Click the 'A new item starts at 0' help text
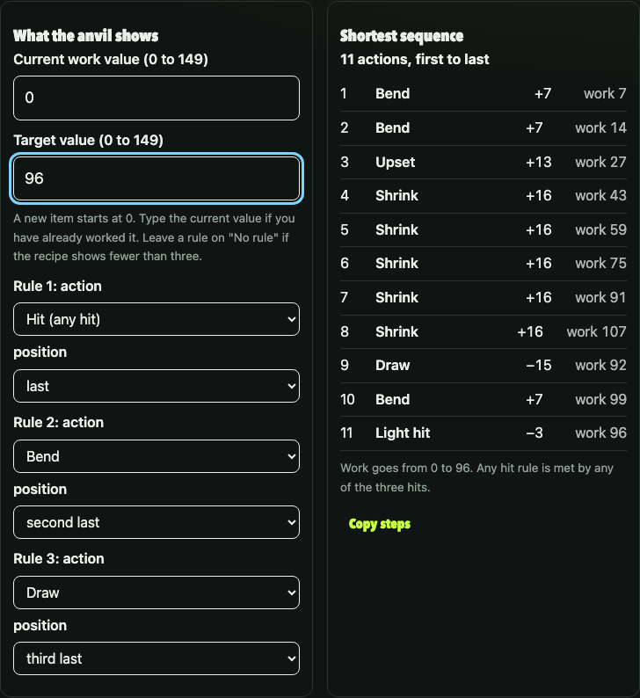The height and width of the screenshot is (698, 640). tap(154, 237)
